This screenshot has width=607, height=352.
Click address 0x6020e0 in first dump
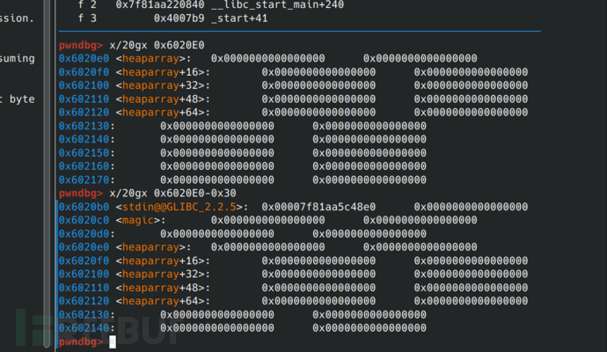pyautogui.click(x=84, y=58)
